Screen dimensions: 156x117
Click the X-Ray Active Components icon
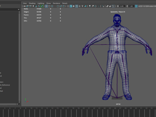[x=110, y=6]
